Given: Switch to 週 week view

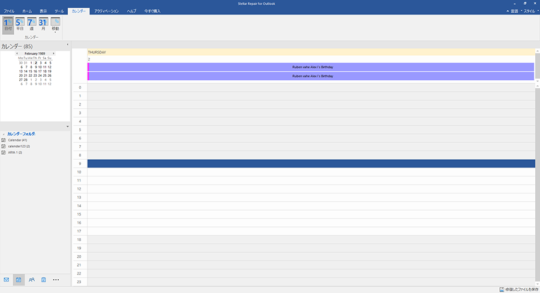Looking at the screenshot, I should [31, 24].
